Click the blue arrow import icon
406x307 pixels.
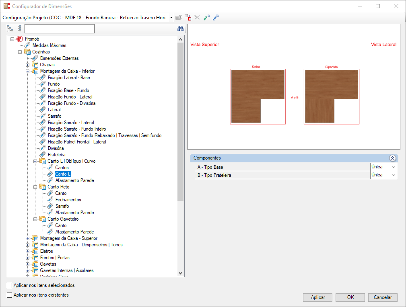(216, 18)
